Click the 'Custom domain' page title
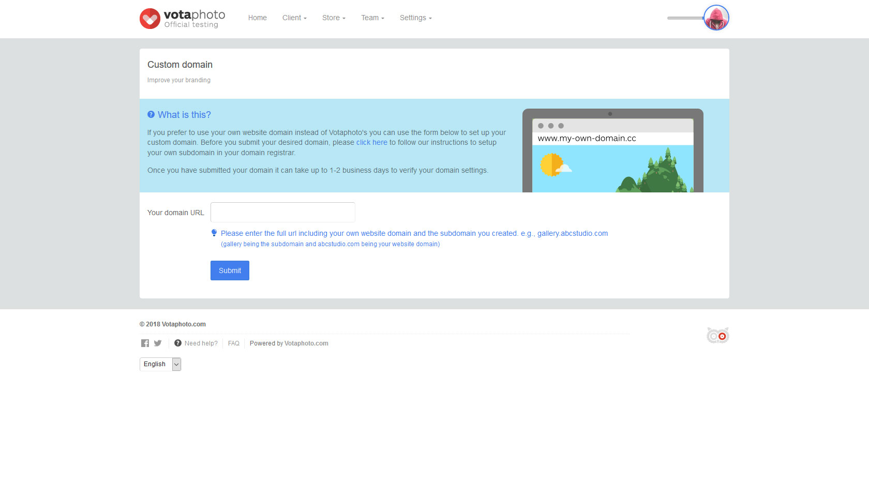869x481 pixels. [180, 65]
